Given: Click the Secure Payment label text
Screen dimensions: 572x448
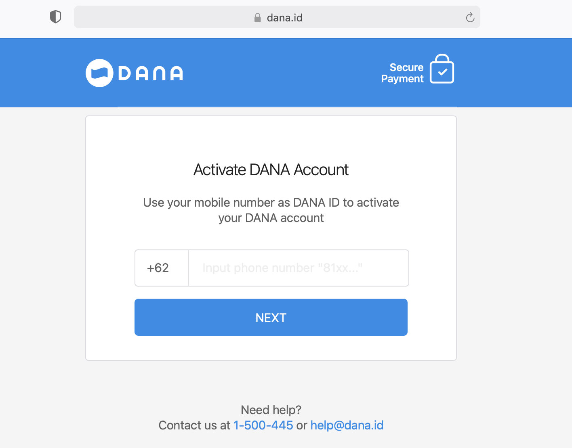Looking at the screenshot, I should coord(403,73).
